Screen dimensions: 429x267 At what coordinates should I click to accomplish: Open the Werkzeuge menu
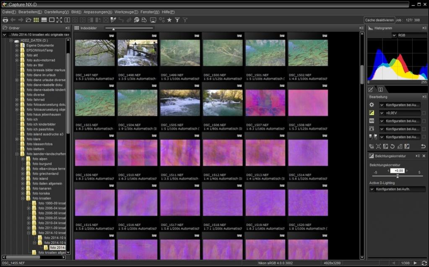pyautogui.click(x=126, y=12)
